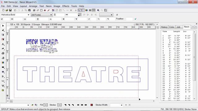Select the dimension measure tool in sidebar
The width and height of the screenshot is (198, 111).
coord(3,81)
